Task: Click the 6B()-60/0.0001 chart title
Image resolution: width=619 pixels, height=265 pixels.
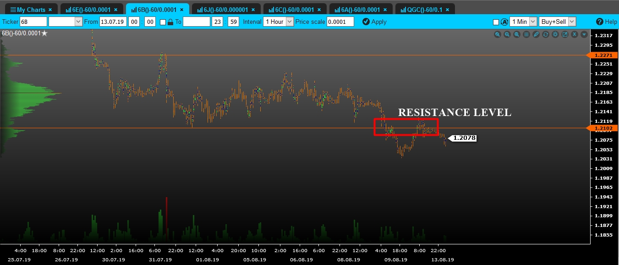Action: point(21,33)
